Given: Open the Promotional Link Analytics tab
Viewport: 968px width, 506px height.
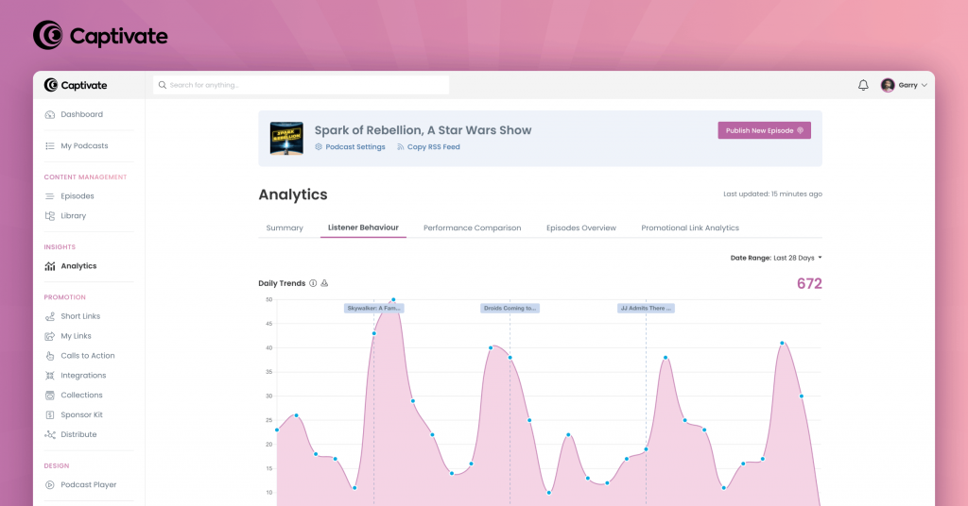Looking at the screenshot, I should tap(690, 228).
